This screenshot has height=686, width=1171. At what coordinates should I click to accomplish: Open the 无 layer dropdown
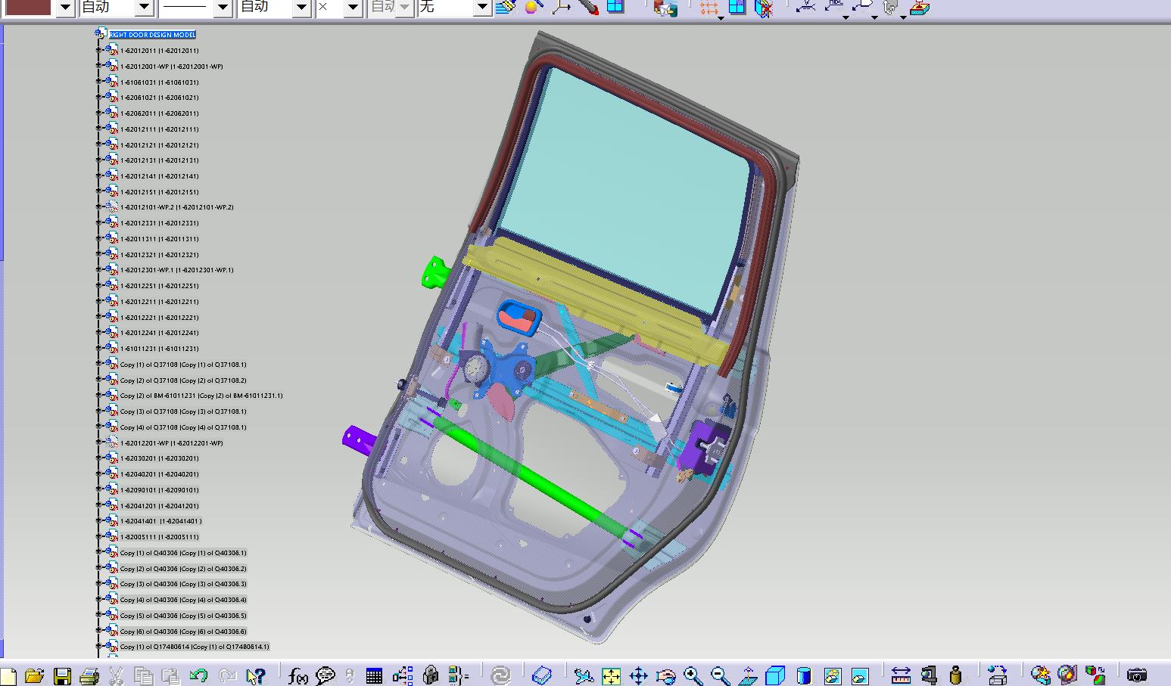(483, 8)
